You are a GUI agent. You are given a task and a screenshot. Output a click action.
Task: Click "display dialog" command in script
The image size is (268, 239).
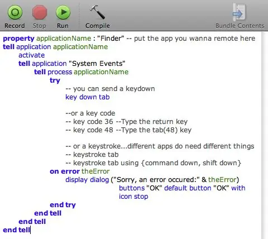click(x=87, y=180)
